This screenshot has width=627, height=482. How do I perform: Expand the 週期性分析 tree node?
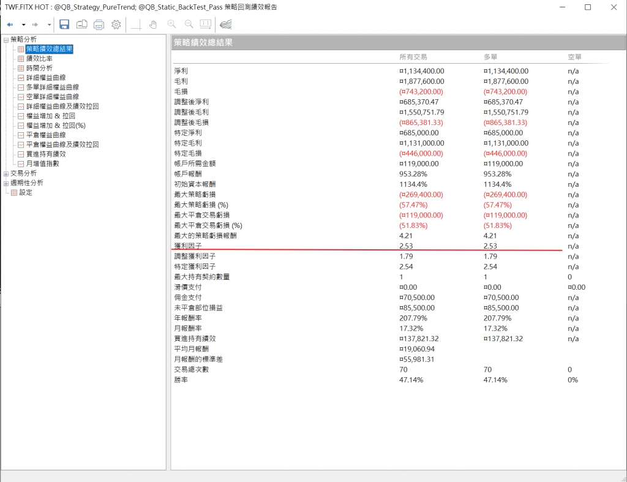pos(6,183)
